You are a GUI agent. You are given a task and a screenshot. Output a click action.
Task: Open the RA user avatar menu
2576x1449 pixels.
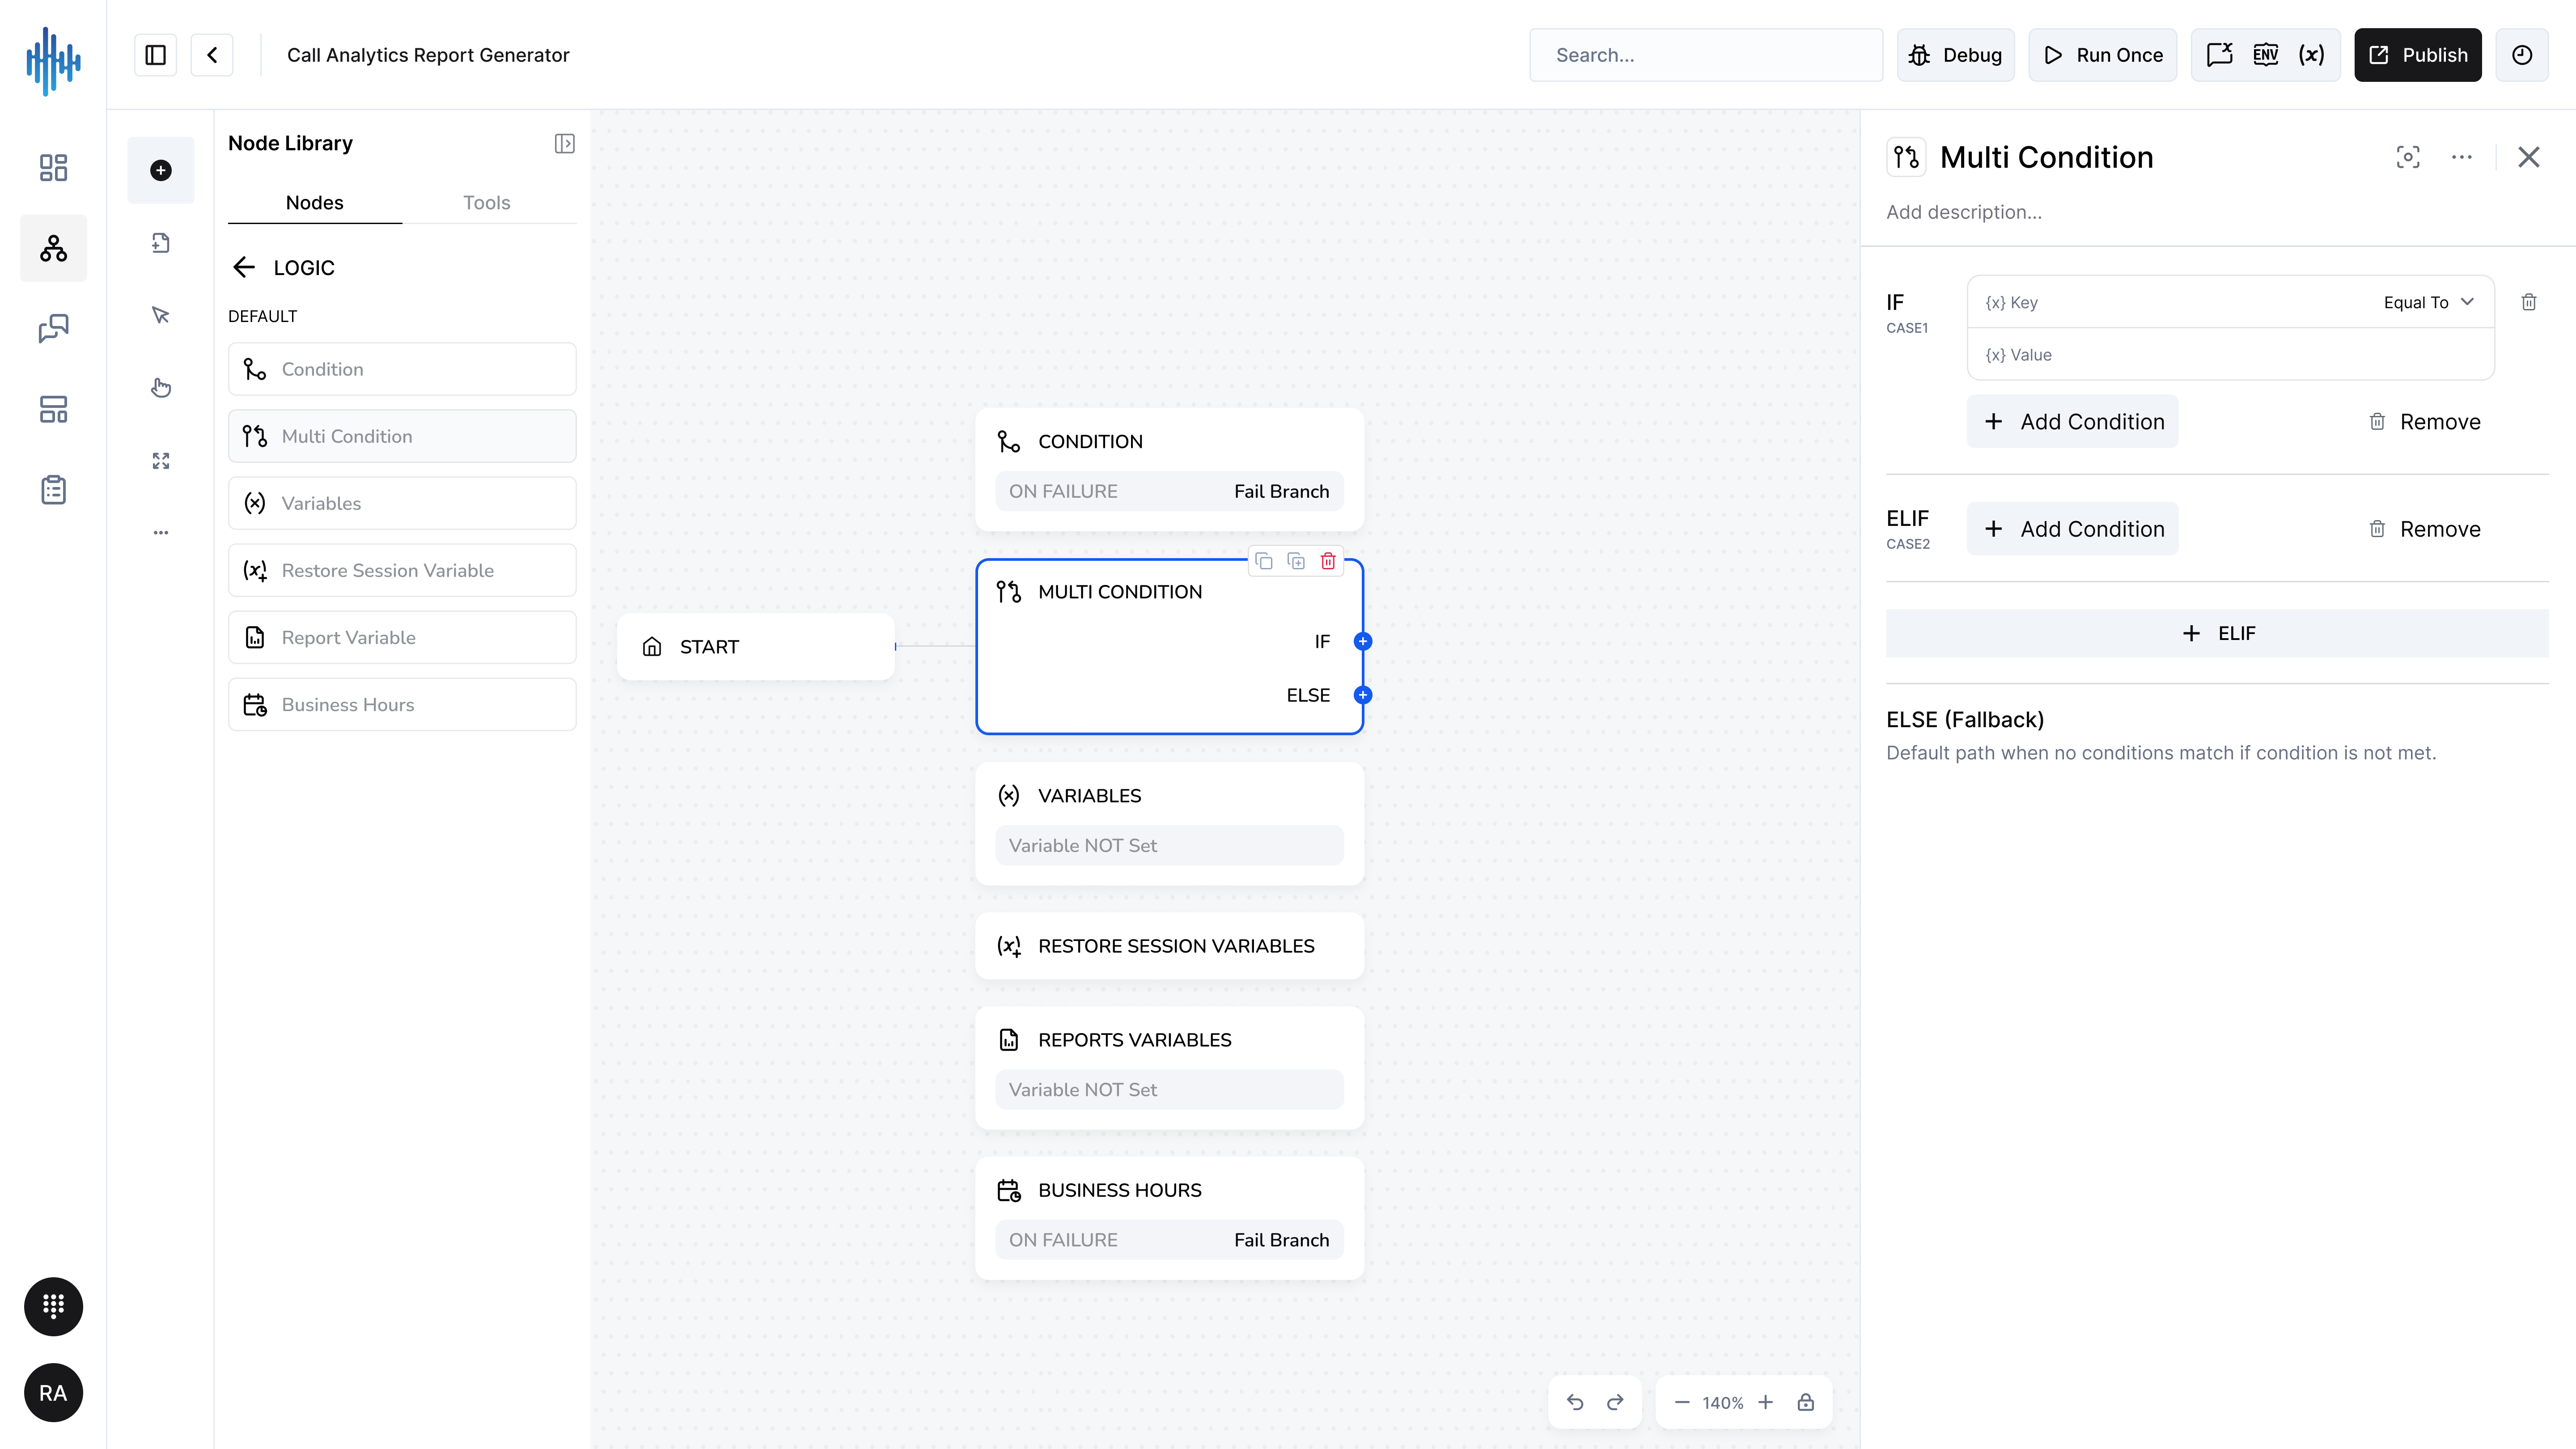coord(53,1393)
